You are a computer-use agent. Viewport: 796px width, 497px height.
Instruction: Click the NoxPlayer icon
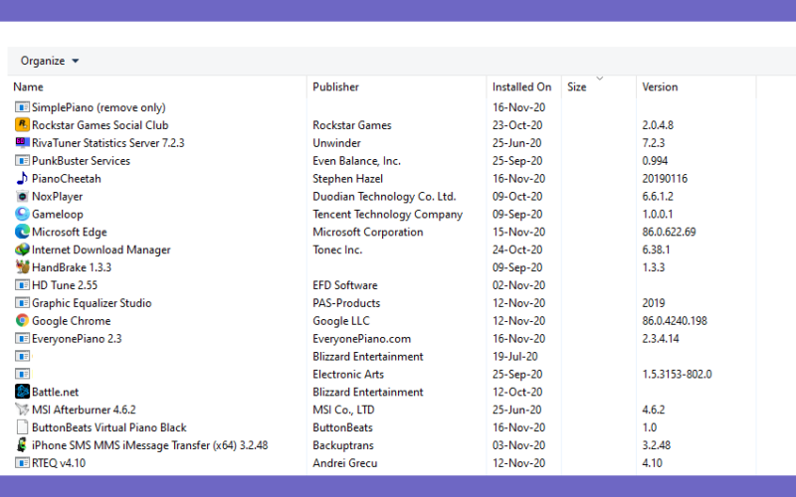(22, 196)
